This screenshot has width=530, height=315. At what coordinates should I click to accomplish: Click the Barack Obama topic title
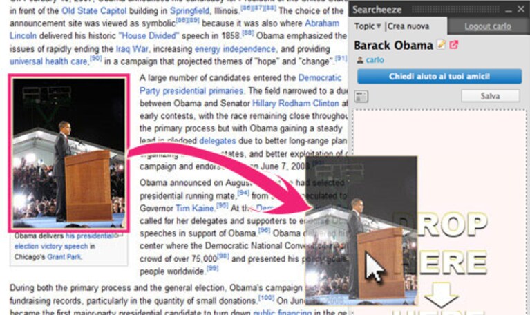coord(393,46)
